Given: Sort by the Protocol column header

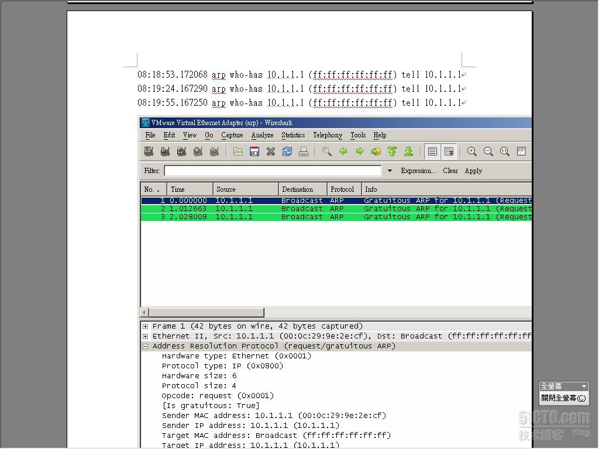Looking at the screenshot, I should tap(344, 189).
